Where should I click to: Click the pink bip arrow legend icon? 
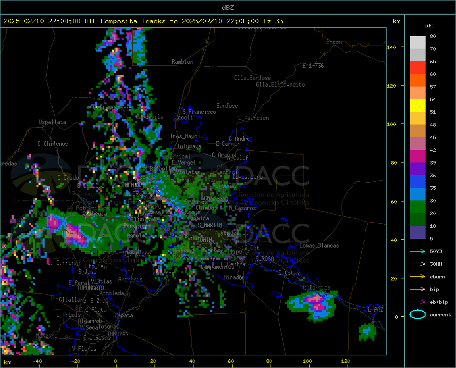pyautogui.click(x=417, y=289)
